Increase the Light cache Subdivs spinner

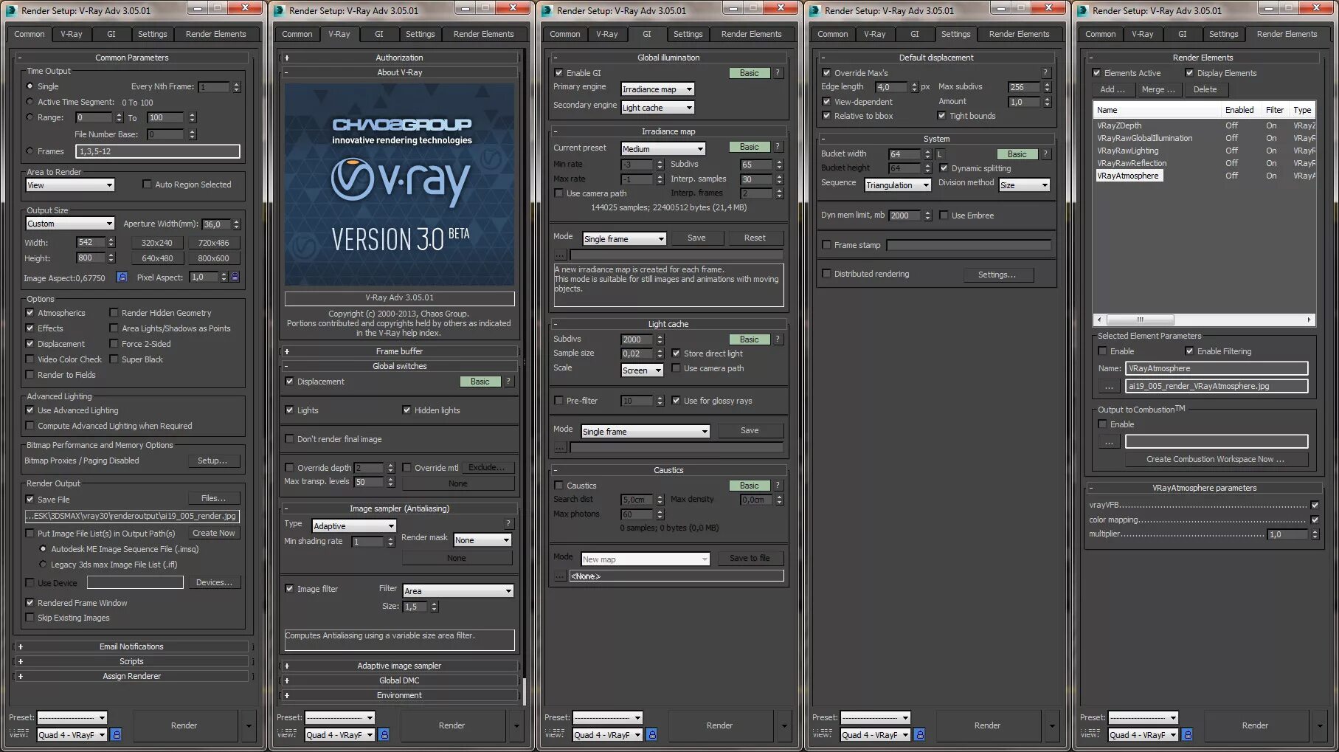tap(660, 337)
